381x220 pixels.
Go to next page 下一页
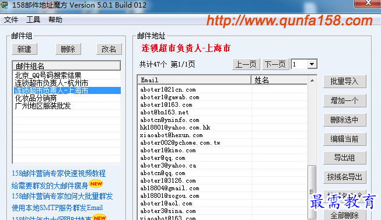275,64
